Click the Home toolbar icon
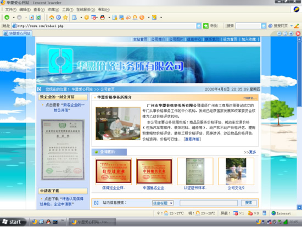 click(x=52, y=18)
